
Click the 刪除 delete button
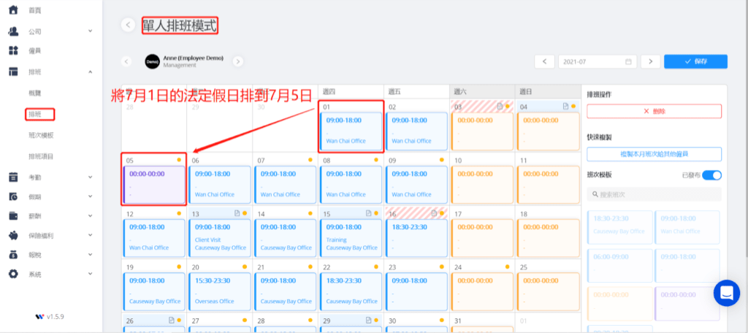[x=654, y=111]
